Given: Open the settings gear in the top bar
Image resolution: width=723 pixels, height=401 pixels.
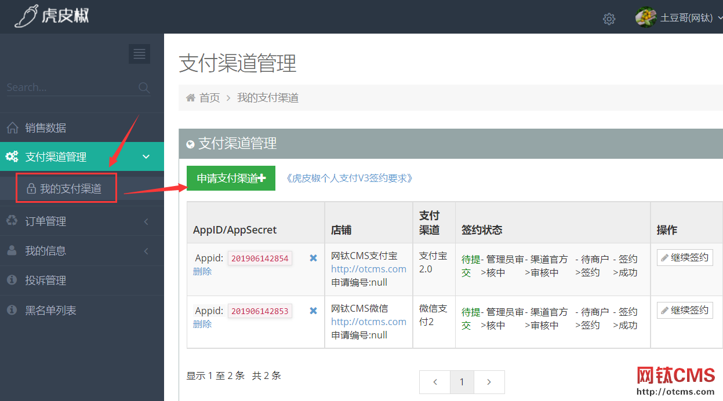Looking at the screenshot, I should (x=609, y=19).
